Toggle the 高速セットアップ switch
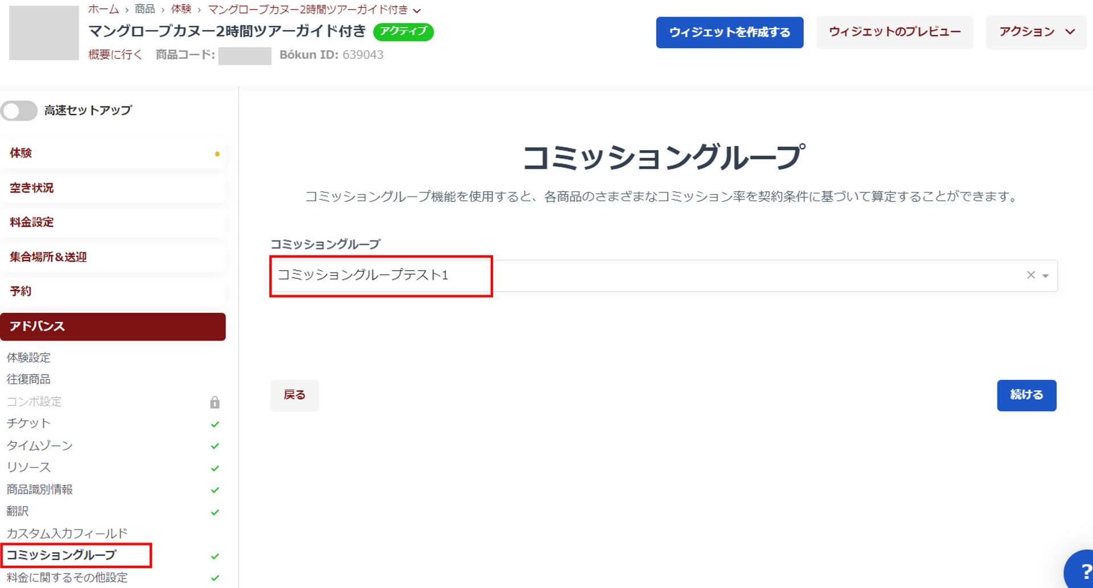Image resolution: width=1093 pixels, height=588 pixels. point(19,110)
